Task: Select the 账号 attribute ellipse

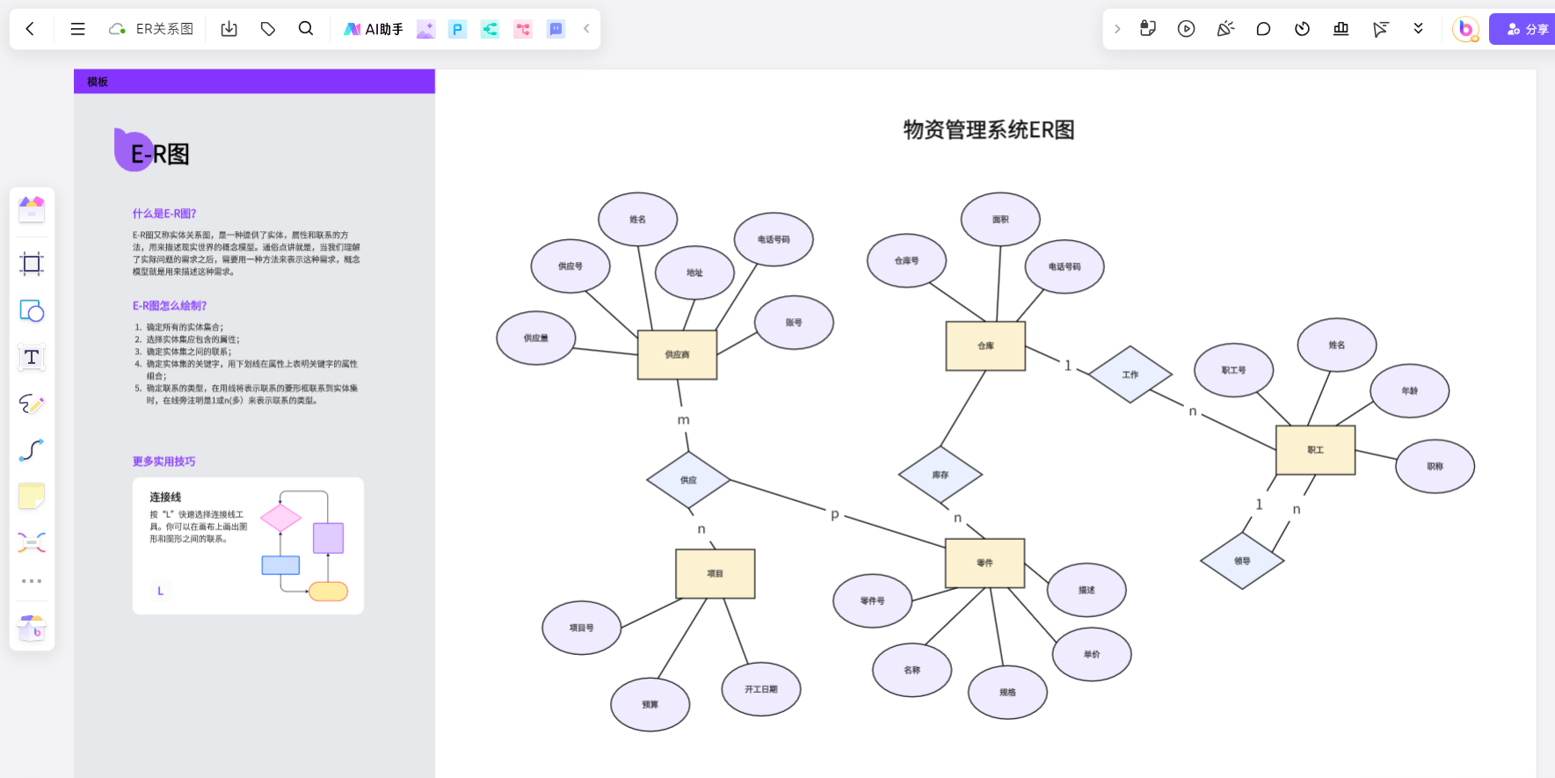Action: coord(794,323)
